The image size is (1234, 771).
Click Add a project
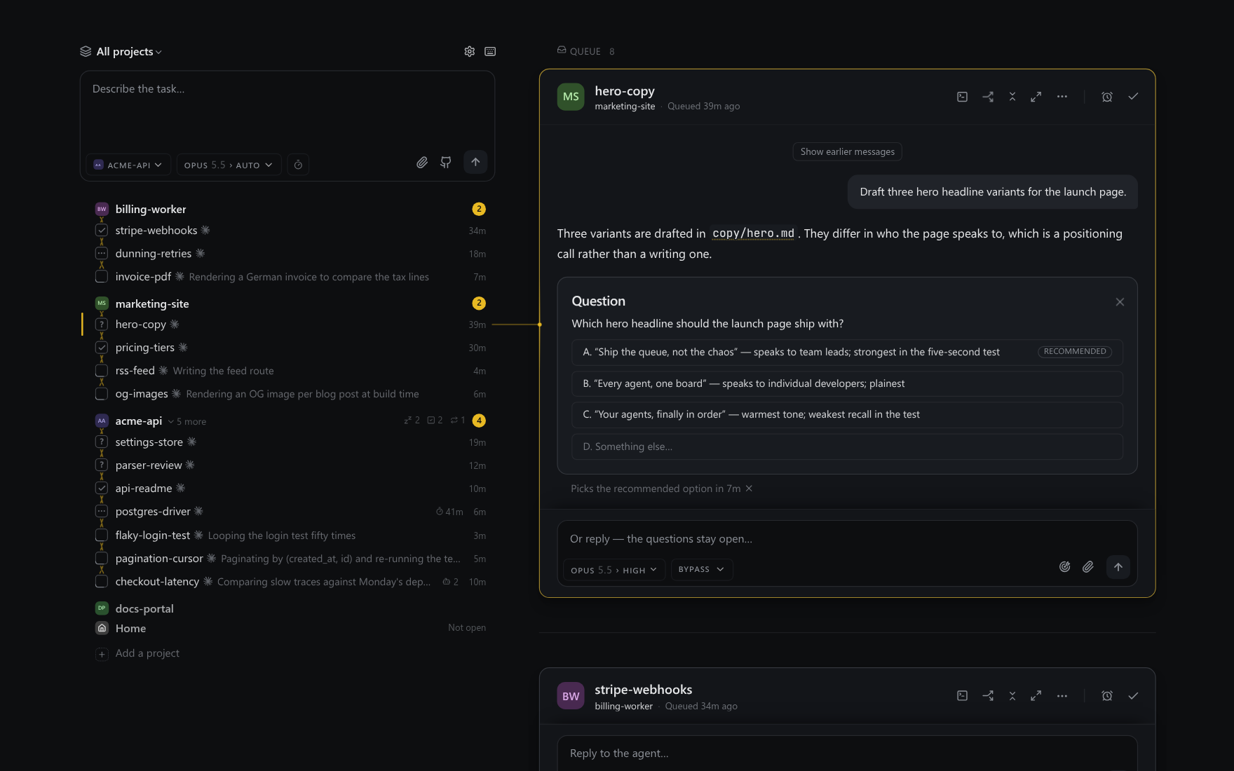pyautogui.click(x=147, y=653)
